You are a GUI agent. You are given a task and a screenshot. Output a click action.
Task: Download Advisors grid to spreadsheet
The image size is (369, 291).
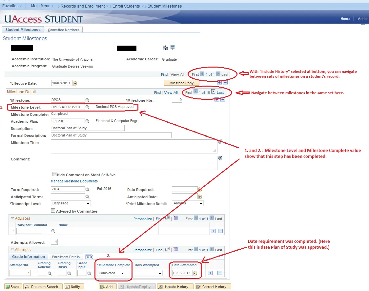click(175, 218)
